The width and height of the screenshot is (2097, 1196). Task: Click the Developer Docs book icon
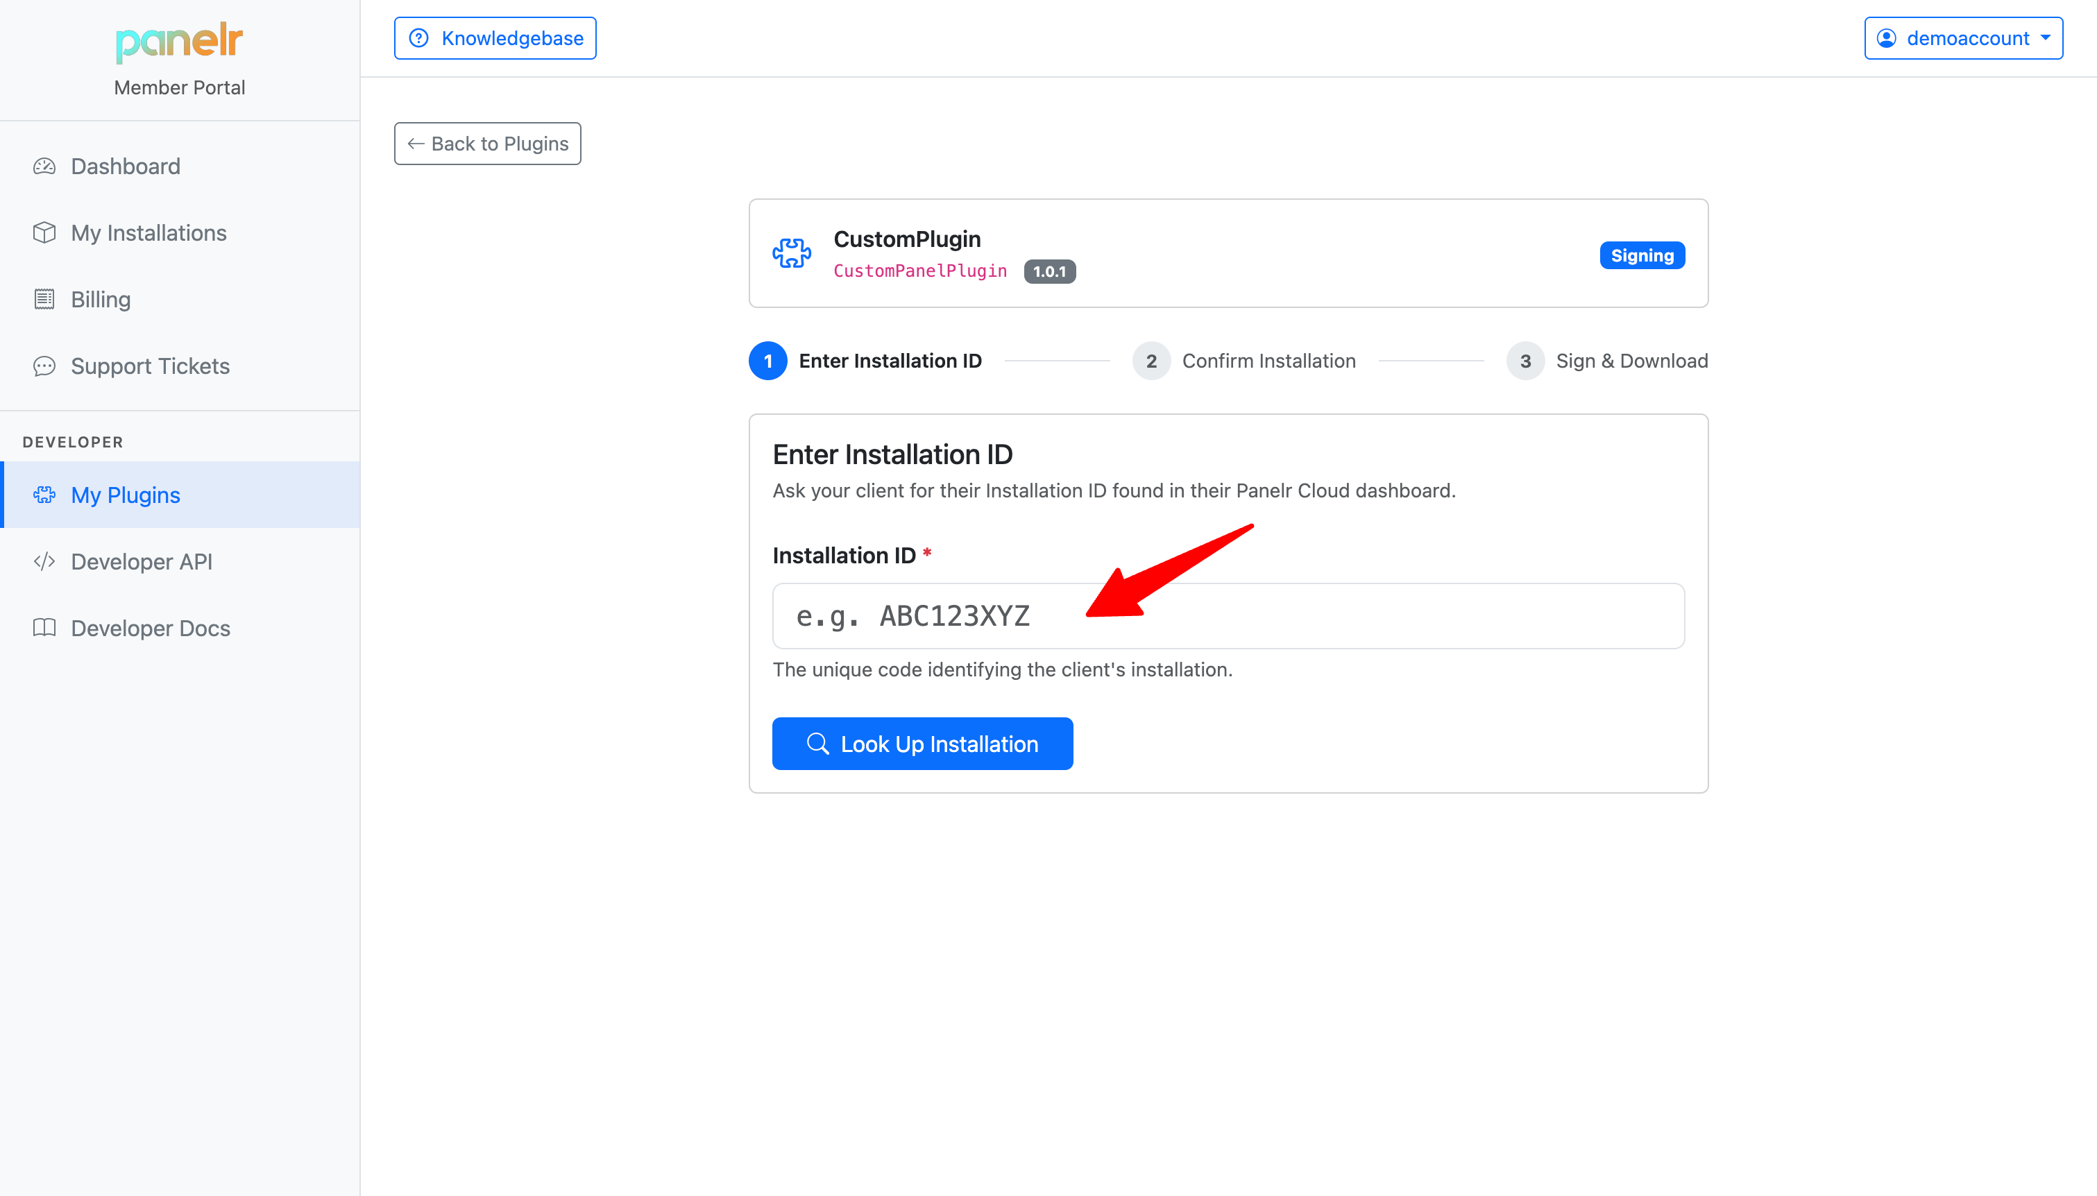pyautogui.click(x=44, y=629)
